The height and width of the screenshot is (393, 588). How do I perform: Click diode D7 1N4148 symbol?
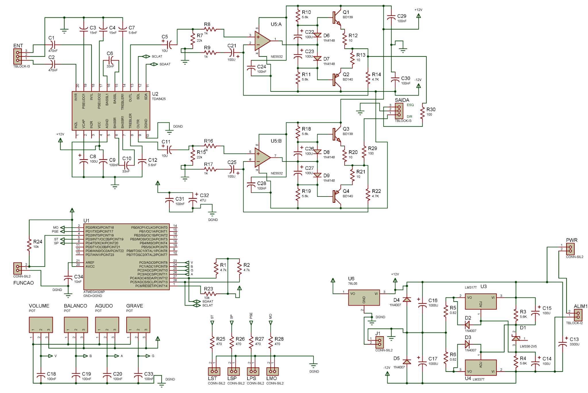coord(317,59)
